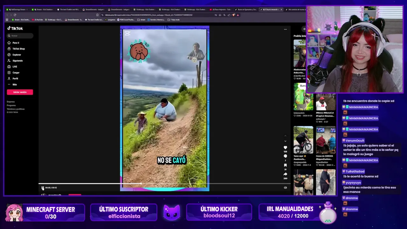Like the video with heart icon
This screenshot has width=407, height=229.
pos(285,148)
